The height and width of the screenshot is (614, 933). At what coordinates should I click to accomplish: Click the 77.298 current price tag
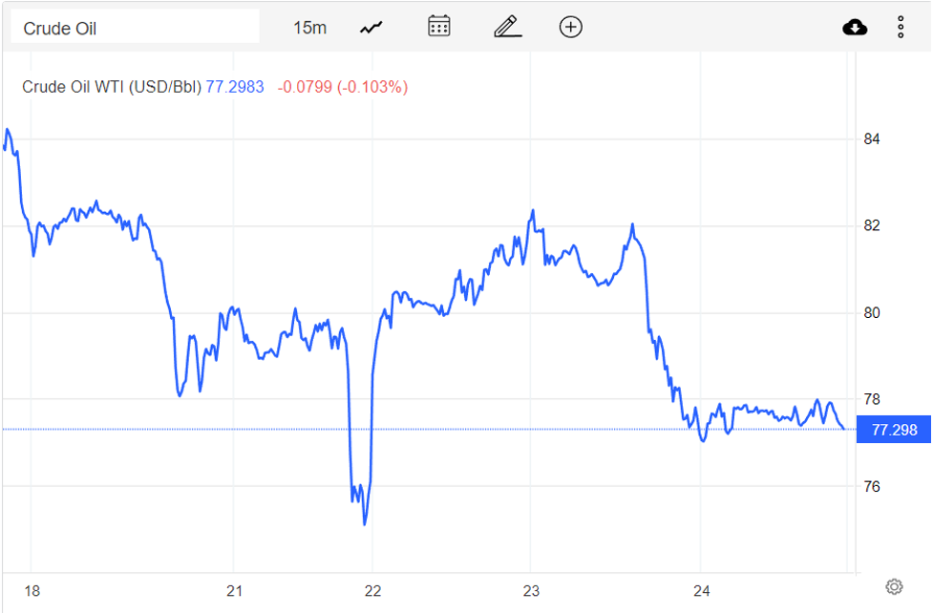[x=894, y=430]
